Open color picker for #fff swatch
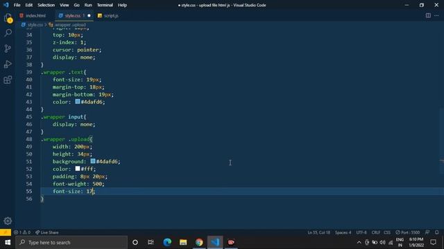 [x=78, y=169]
